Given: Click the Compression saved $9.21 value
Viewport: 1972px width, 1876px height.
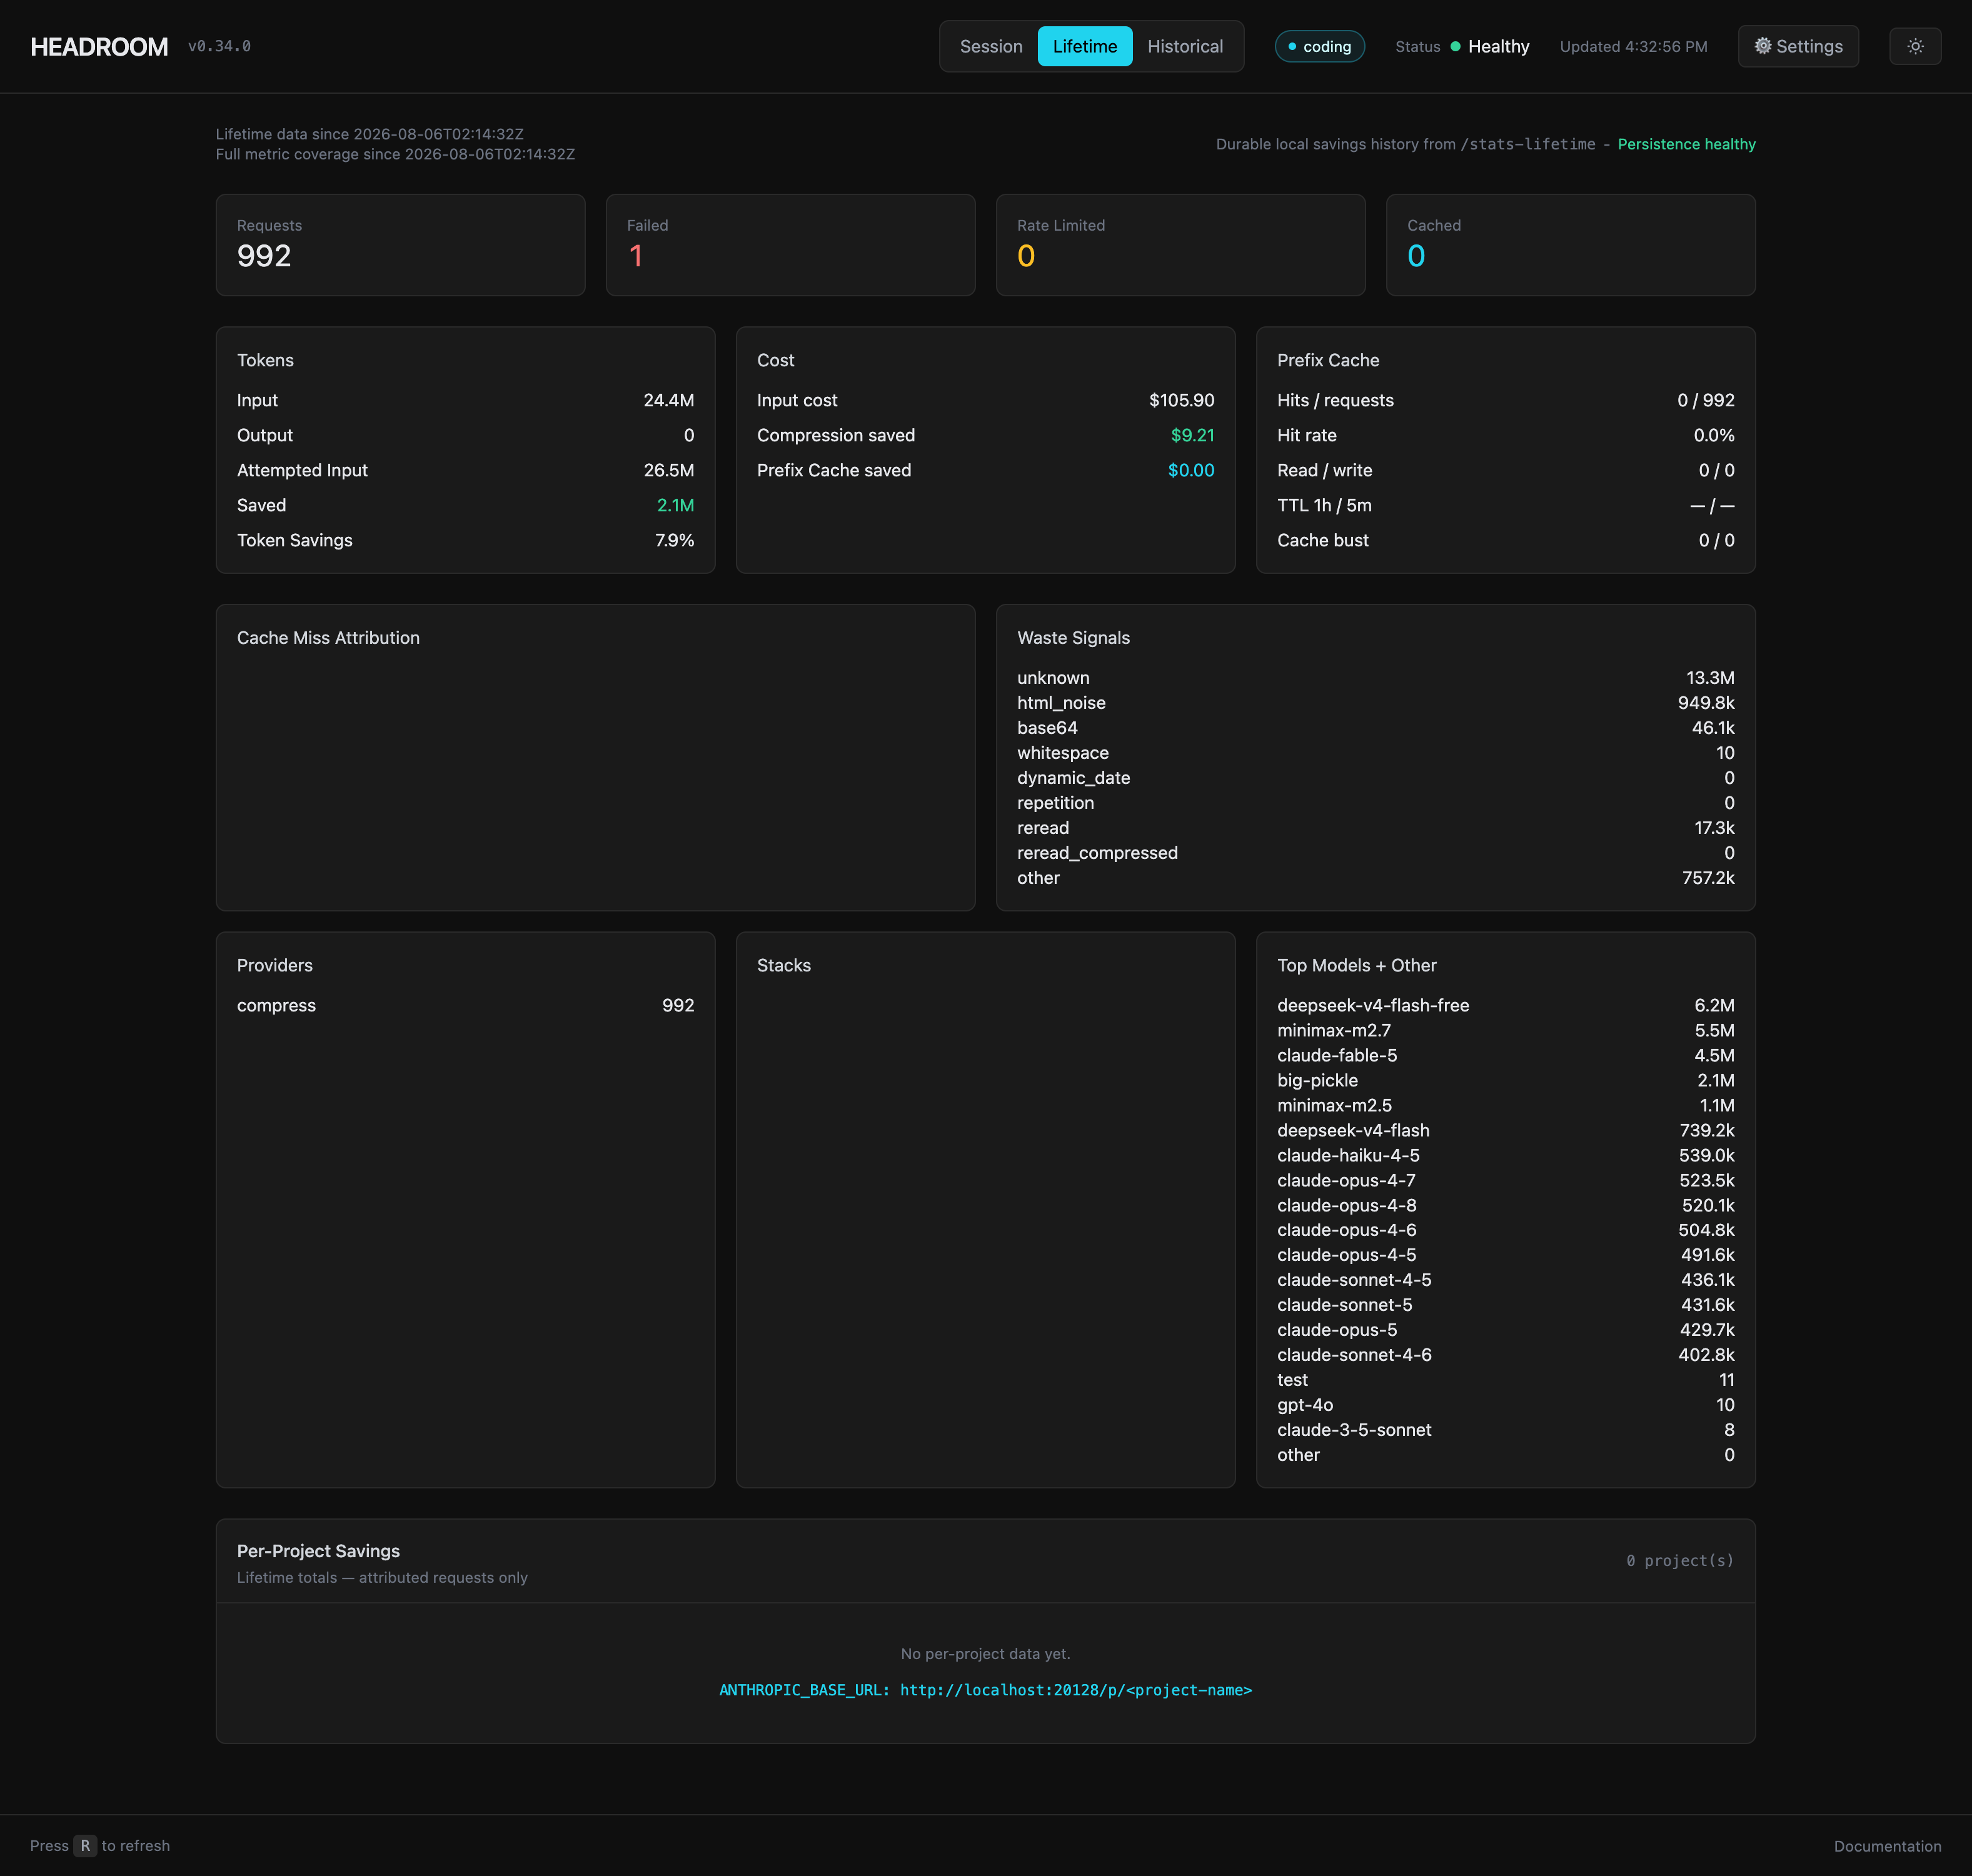Looking at the screenshot, I should coord(1192,435).
